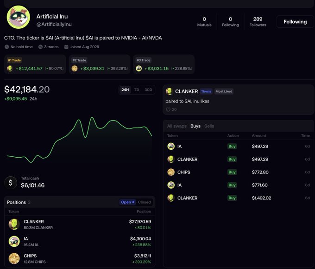Click IA token icon in $771.60 buy row
Viewport: 315px width, 269px height.
point(171,185)
